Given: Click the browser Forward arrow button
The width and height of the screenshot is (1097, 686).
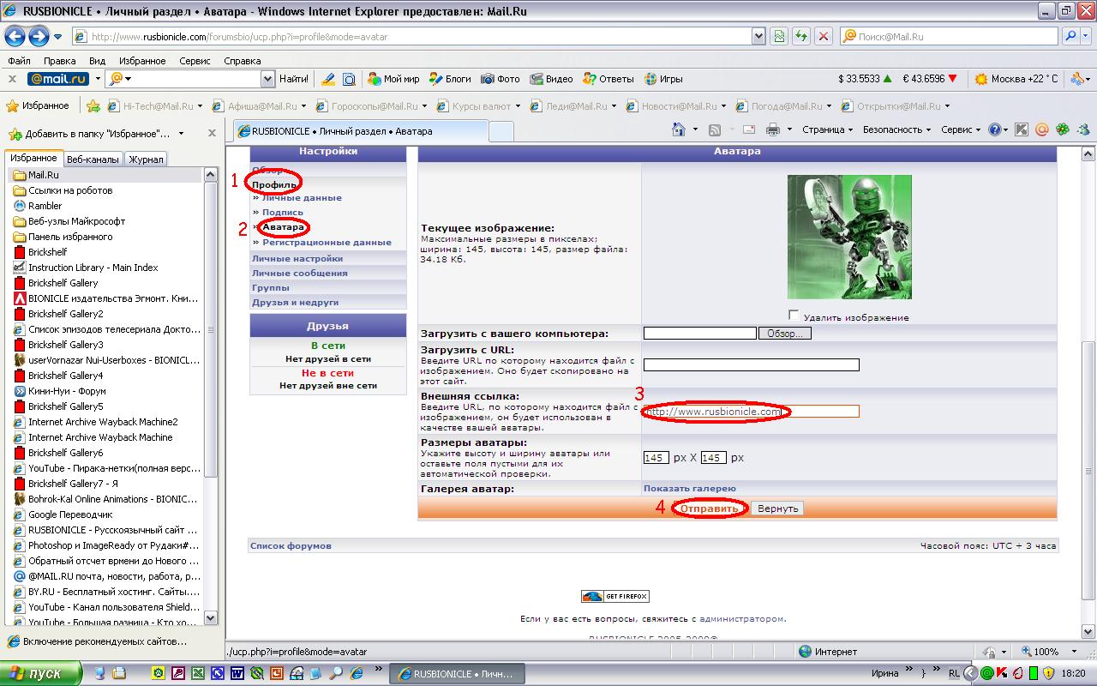Looking at the screenshot, I should pyautogui.click(x=39, y=37).
